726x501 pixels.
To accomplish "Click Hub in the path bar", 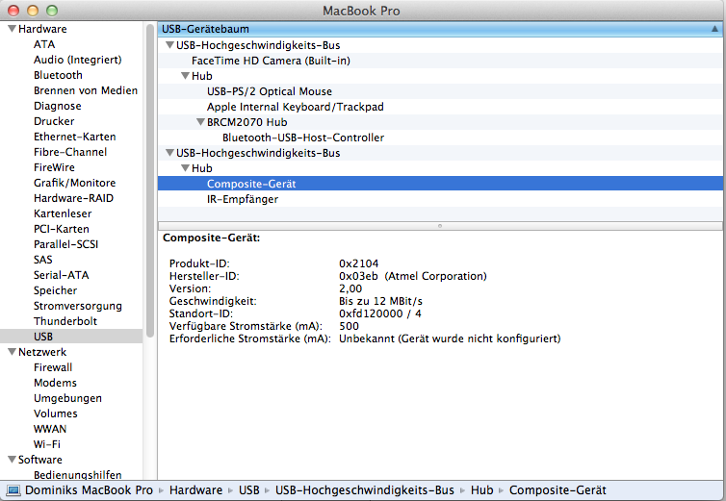I will (x=482, y=490).
